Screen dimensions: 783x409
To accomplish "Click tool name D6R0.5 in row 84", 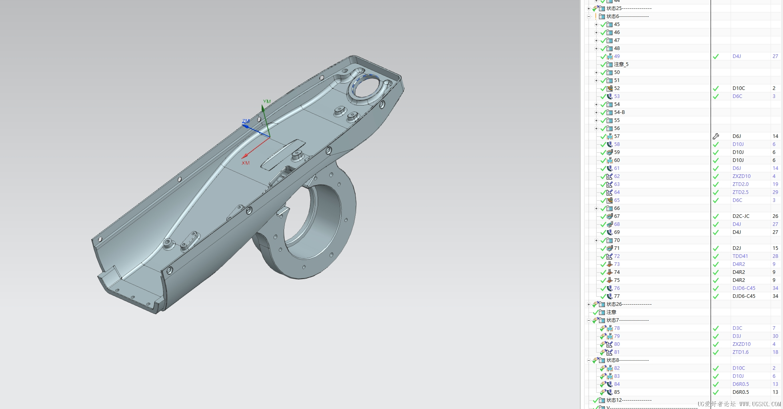I will point(741,384).
